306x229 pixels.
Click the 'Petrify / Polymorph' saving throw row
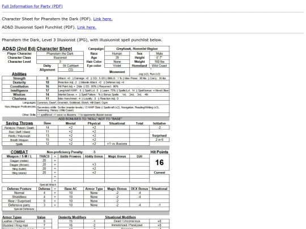point(76,136)
